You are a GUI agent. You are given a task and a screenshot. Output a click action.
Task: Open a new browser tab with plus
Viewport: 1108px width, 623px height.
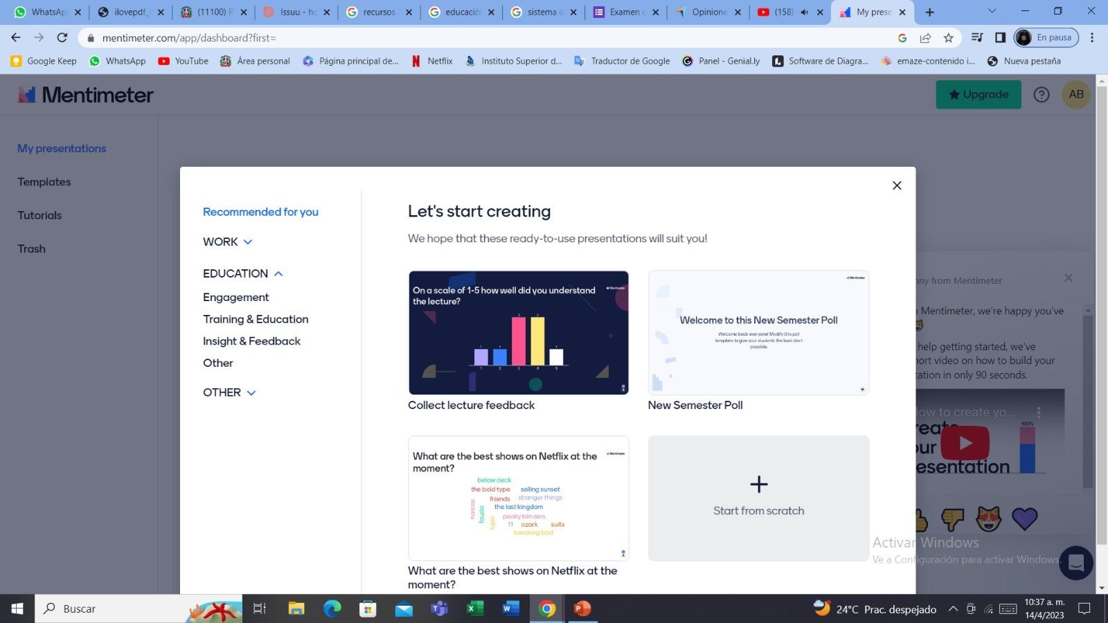point(930,12)
